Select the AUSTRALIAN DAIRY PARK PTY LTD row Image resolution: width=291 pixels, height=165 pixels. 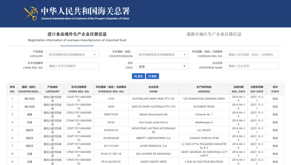[x=154, y=99]
